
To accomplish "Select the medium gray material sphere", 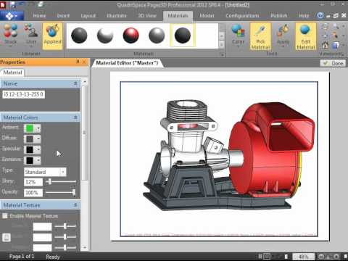I will 157,36.
